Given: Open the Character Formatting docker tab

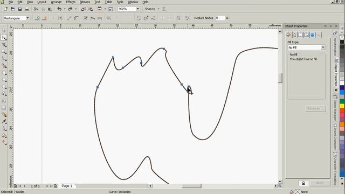Looking at the screenshot, I should [335, 168].
